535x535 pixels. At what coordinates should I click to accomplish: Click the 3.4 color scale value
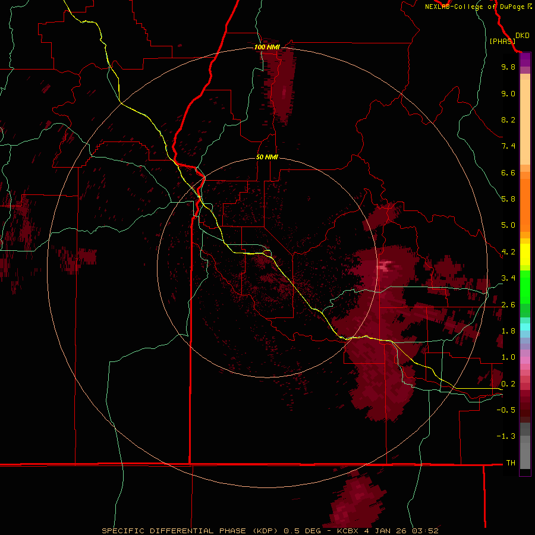click(508, 278)
